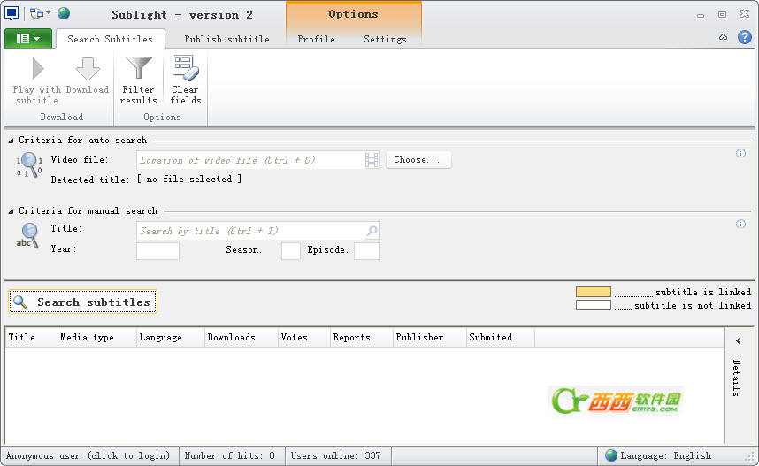The image size is (759, 466).
Task: Click the Episode input box
Action: 367,251
